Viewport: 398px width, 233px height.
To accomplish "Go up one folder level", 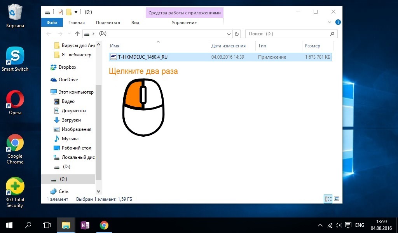I will pyautogui.click(x=77, y=34).
